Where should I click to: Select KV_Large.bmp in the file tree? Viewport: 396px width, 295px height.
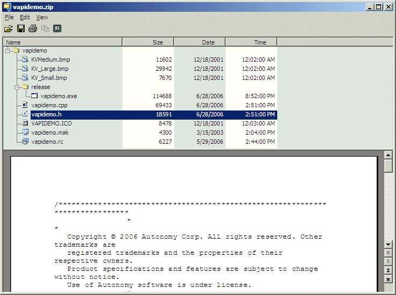(49, 69)
